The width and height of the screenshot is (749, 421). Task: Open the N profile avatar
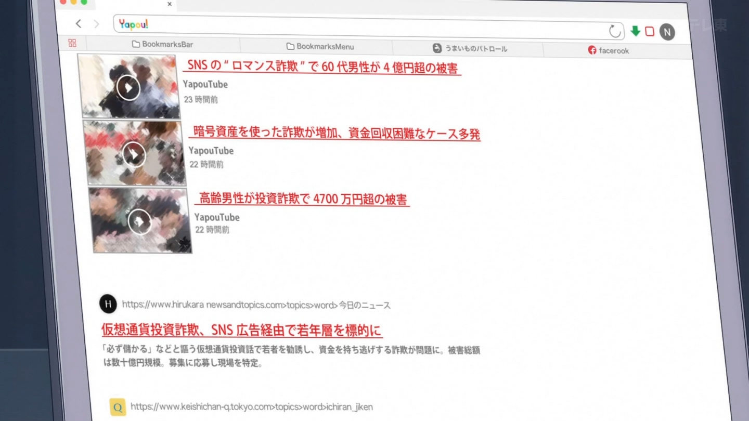667,32
